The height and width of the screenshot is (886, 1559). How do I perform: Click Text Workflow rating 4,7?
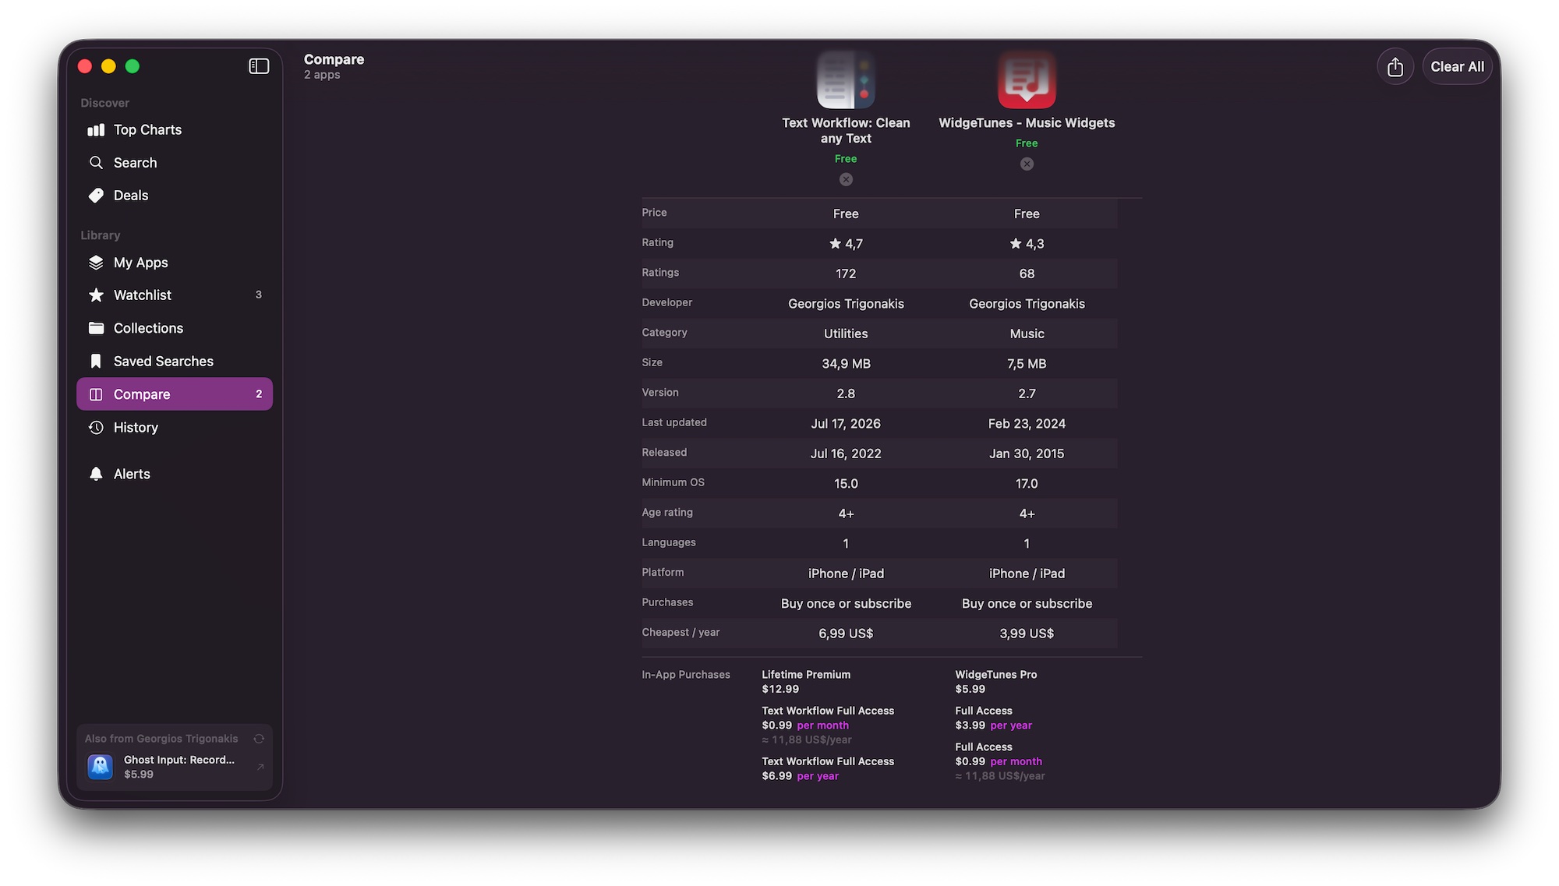(846, 244)
